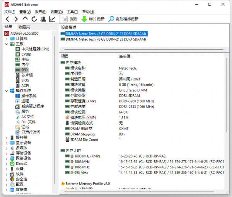232x197 pixels.
Task: Go back with the left arrow button
Action: (7, 19)
